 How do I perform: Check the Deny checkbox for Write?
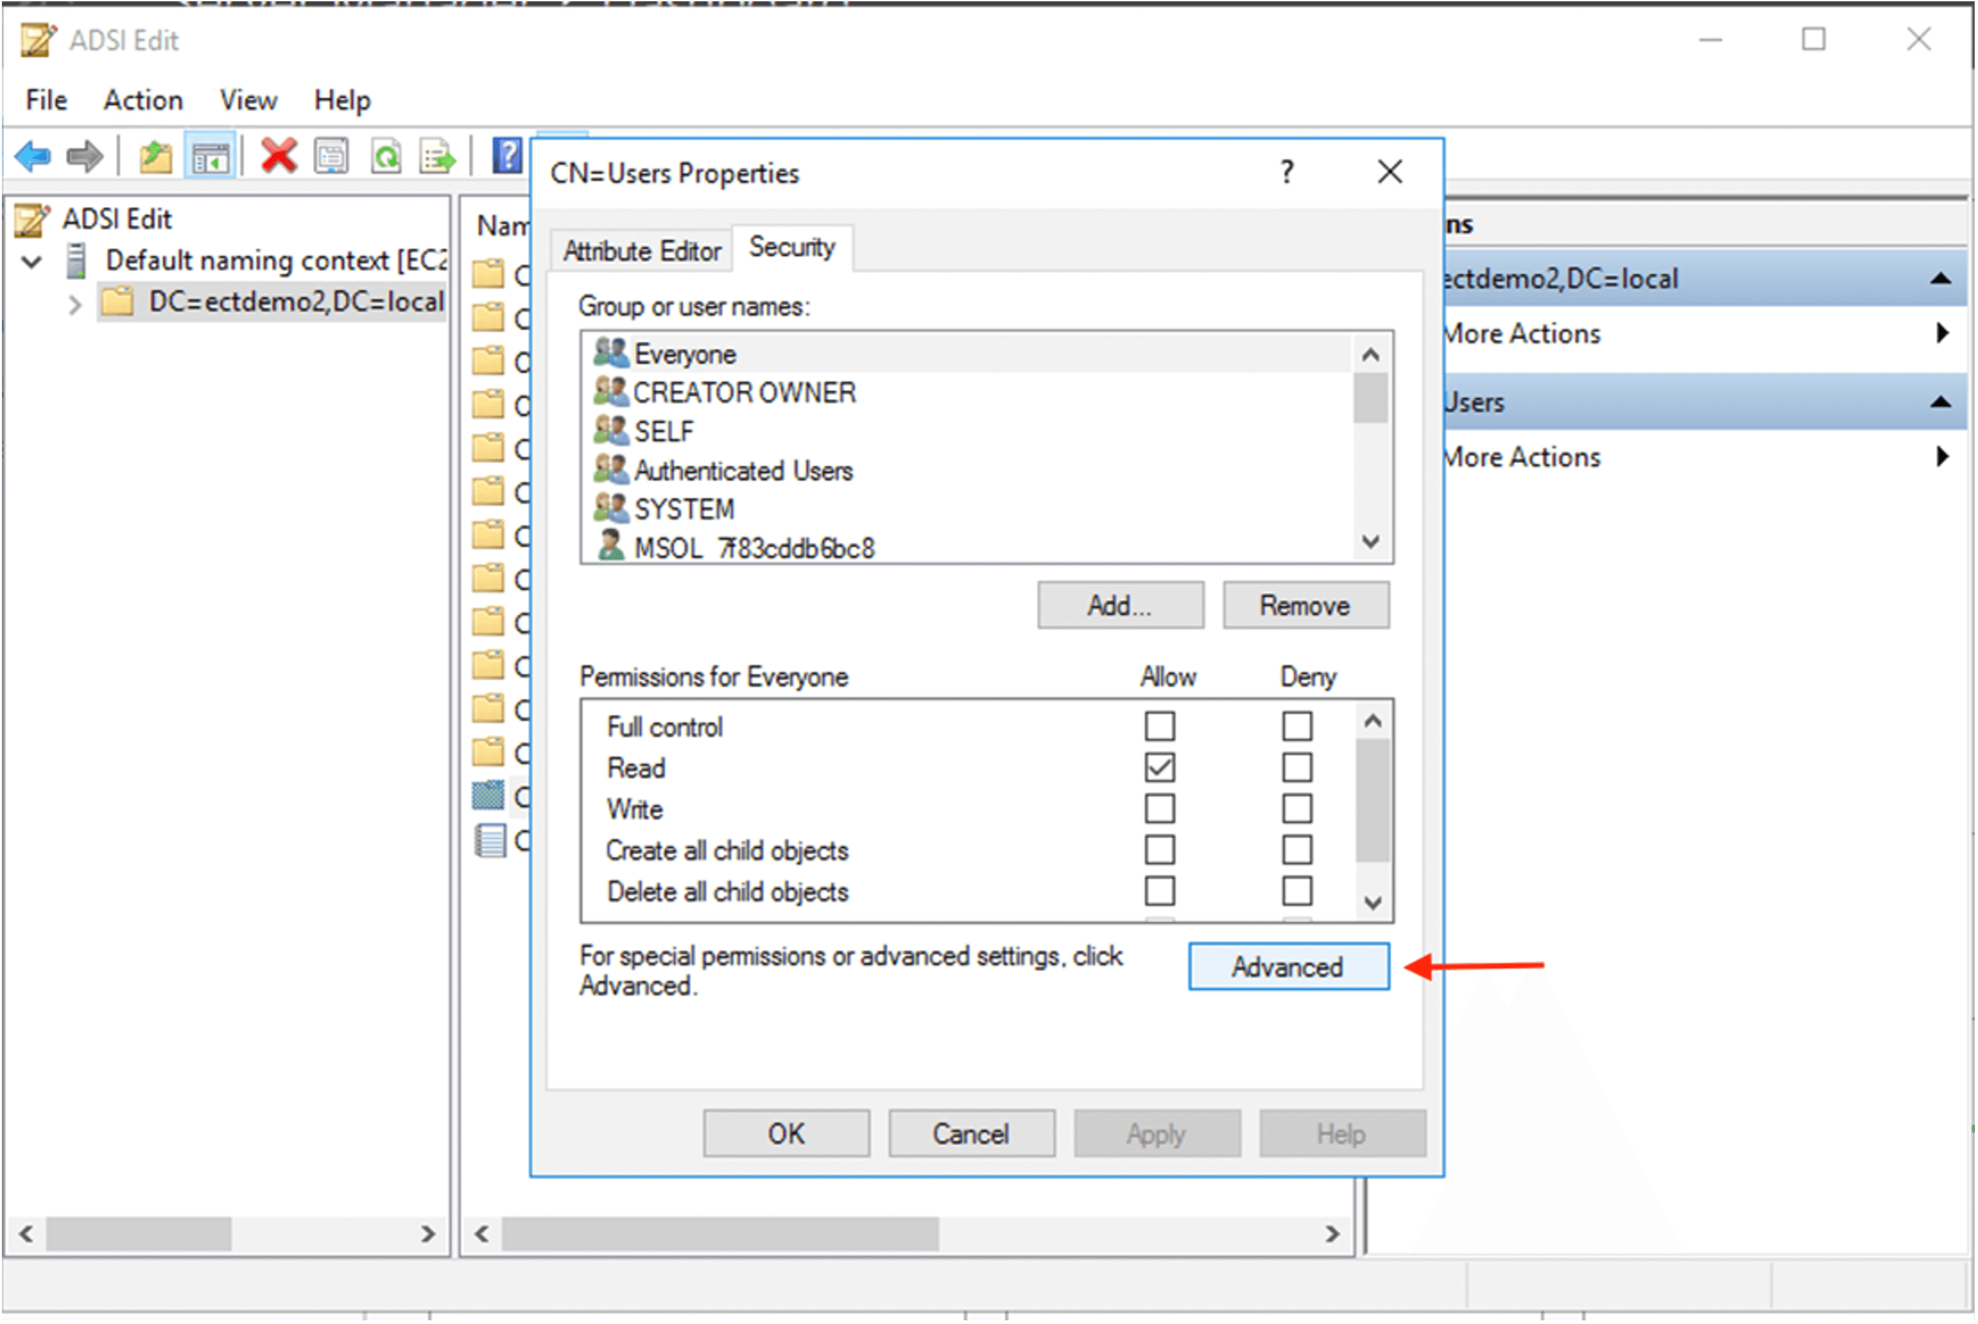[x=1296, y=809]
